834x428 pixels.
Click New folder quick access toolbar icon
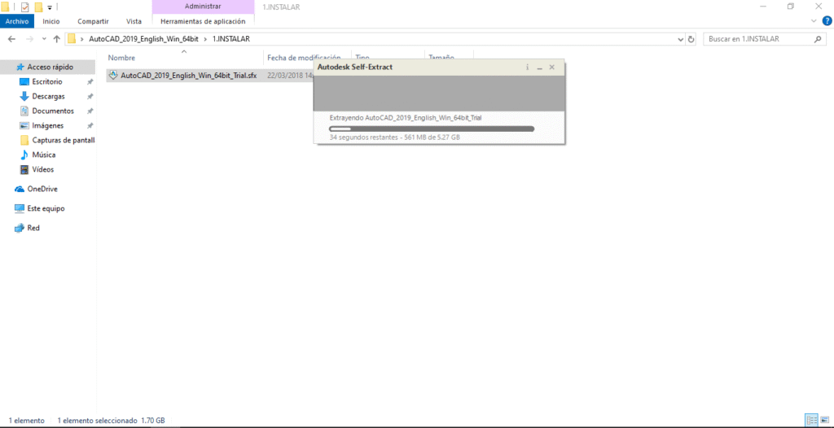click(38, 7)
